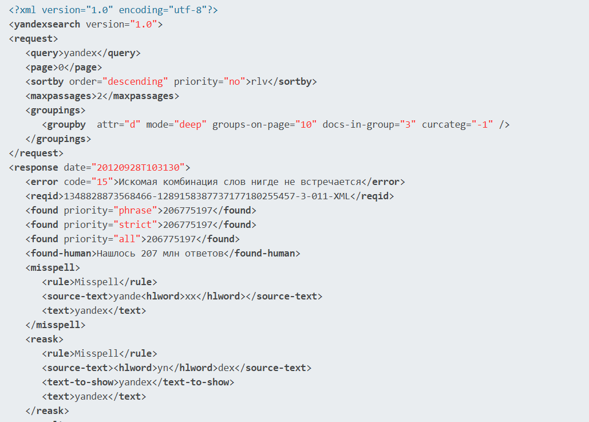Screen dimensions: 589x422
Task: Click the "phrase" priority attribute value
Action: tap(136, 211)
